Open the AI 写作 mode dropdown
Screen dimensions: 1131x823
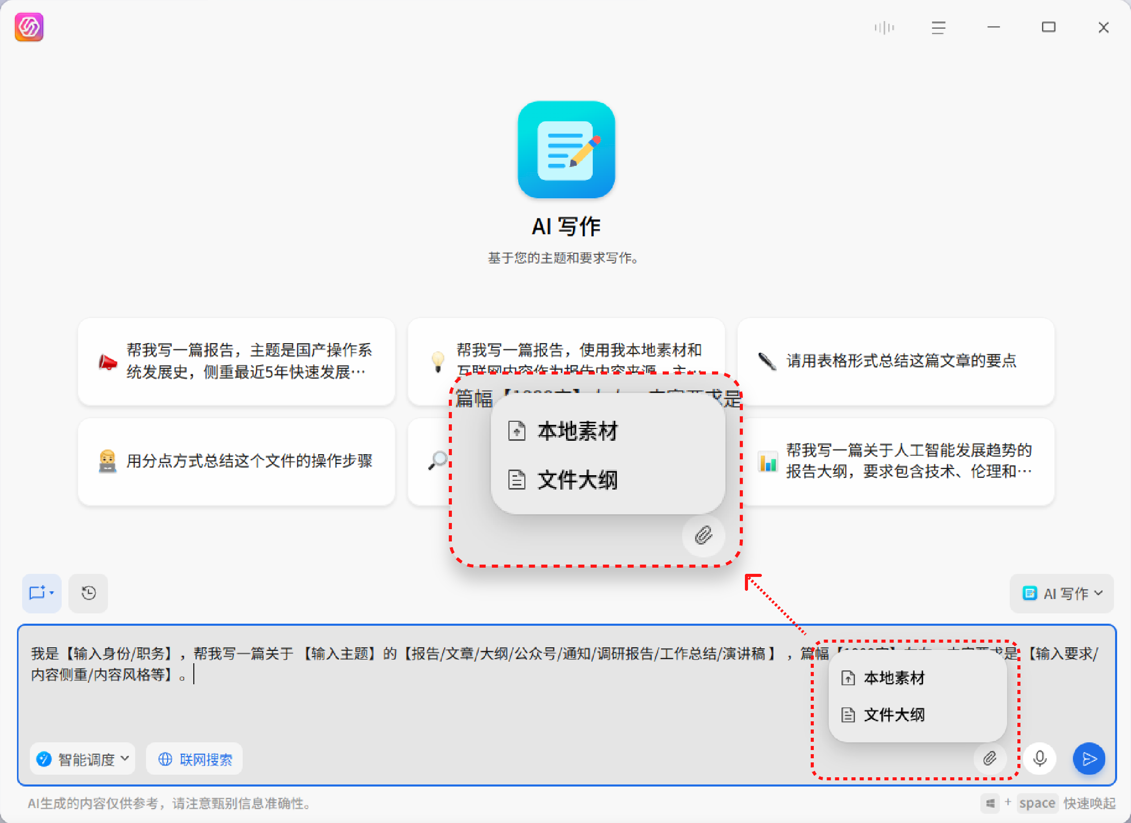tap(1062, 593)
